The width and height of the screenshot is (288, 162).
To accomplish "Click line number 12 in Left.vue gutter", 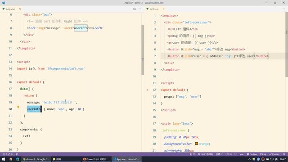I will [154, 90].
